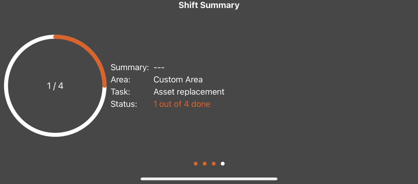Click the orange arc's end tip beside 'Task:'

point(104,85)
